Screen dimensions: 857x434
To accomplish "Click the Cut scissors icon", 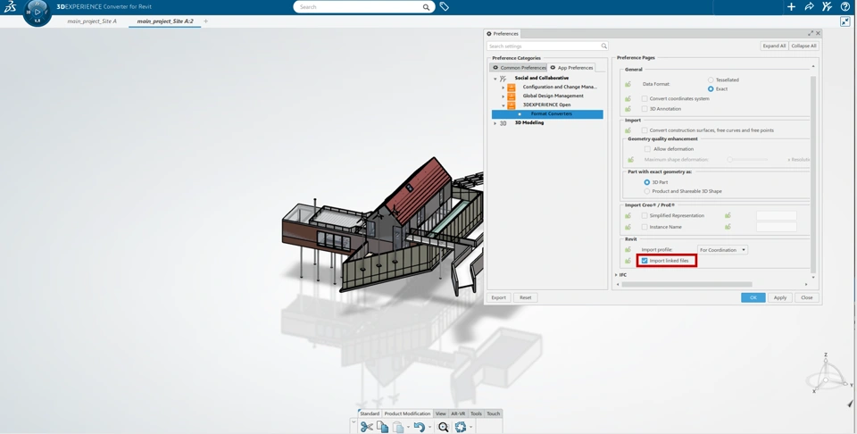I will coord(367,427).
